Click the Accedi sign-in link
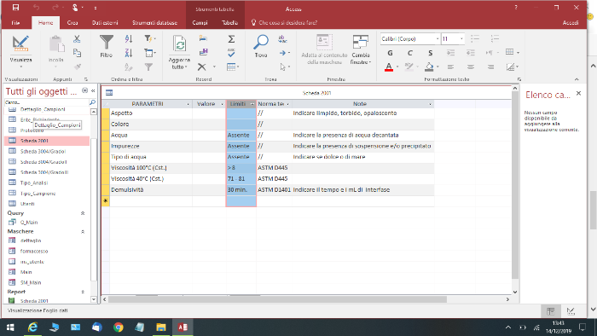This screenshot has width=597, height=336. click(571, 23)
